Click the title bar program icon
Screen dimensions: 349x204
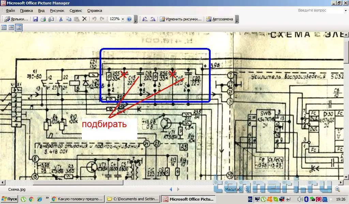pos(3,3)
